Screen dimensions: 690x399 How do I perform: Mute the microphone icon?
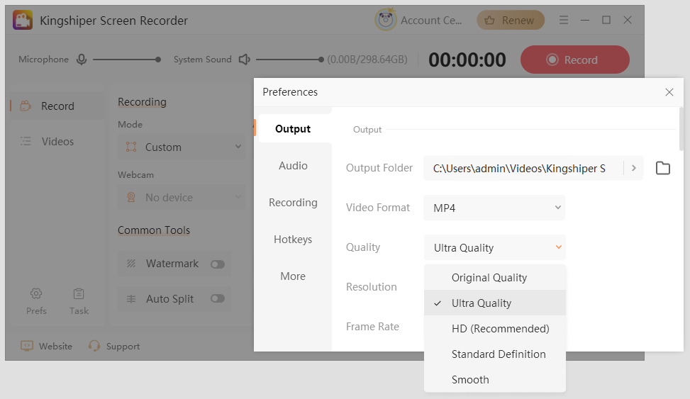(82, 60)
